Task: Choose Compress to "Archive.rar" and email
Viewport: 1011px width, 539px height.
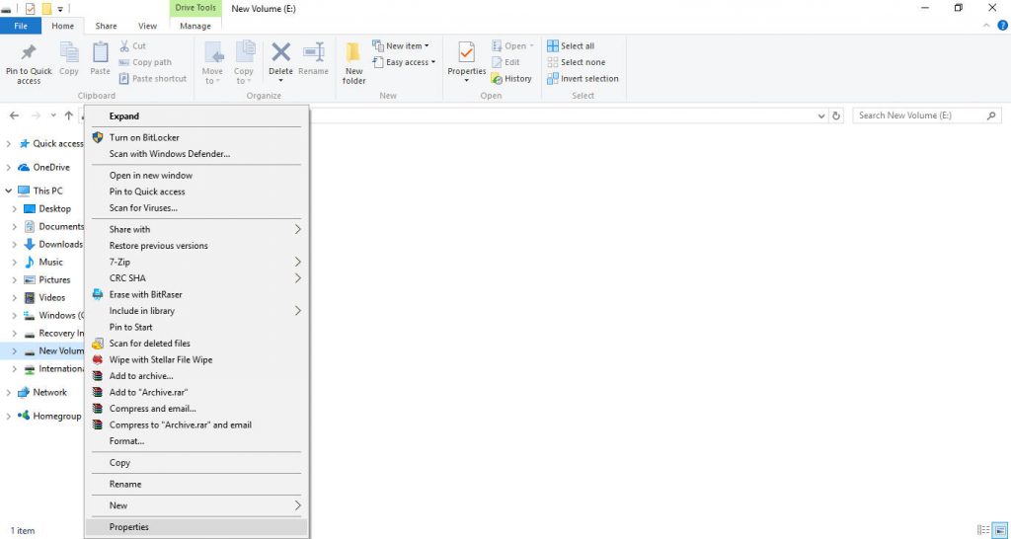Action: click(x=196, y=424)
